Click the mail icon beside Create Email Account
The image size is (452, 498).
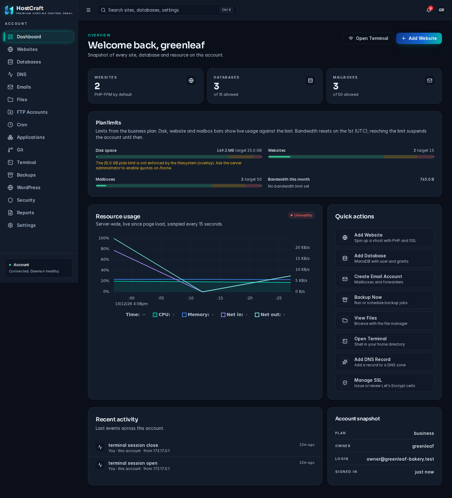(x=345, y=279)
